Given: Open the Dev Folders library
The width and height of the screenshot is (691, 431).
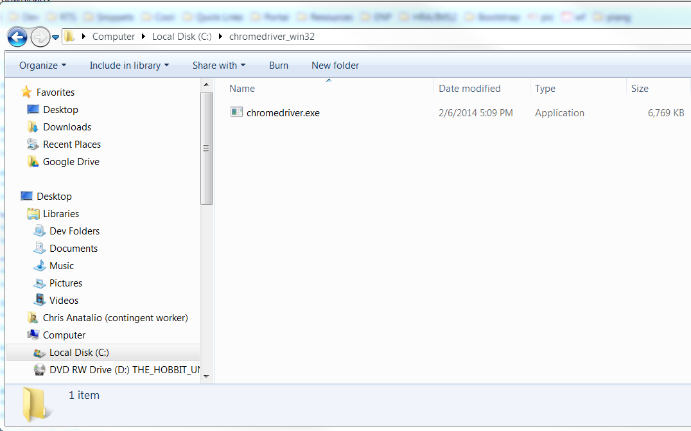Looking at the screenshot, I should (x=74, y=231).
